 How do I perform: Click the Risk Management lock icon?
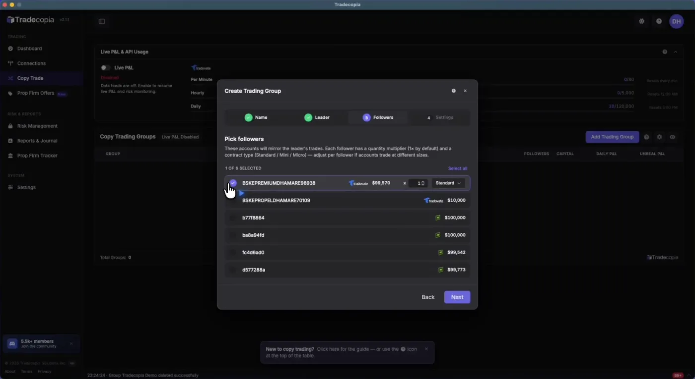(10, 126)
